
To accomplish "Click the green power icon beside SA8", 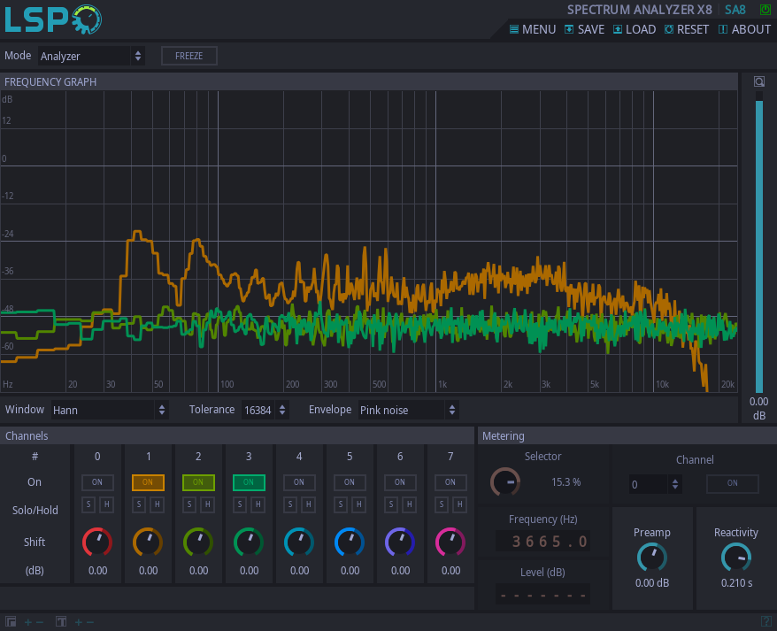I will click(765, 10).
